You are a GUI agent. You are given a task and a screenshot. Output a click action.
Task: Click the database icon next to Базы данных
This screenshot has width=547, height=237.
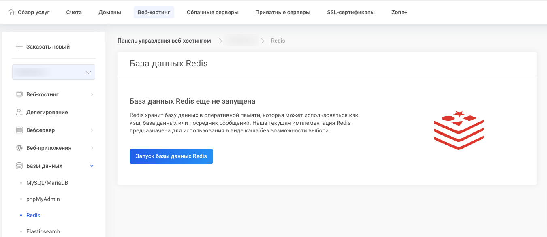[19, 166]
